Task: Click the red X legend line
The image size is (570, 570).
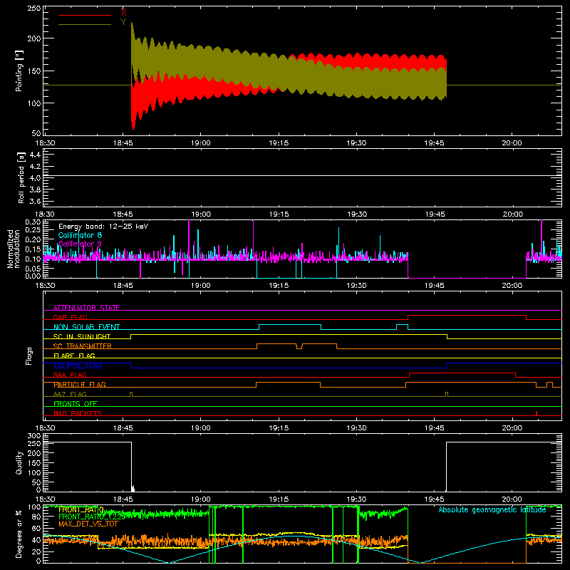Action: (x=84, y=15)
